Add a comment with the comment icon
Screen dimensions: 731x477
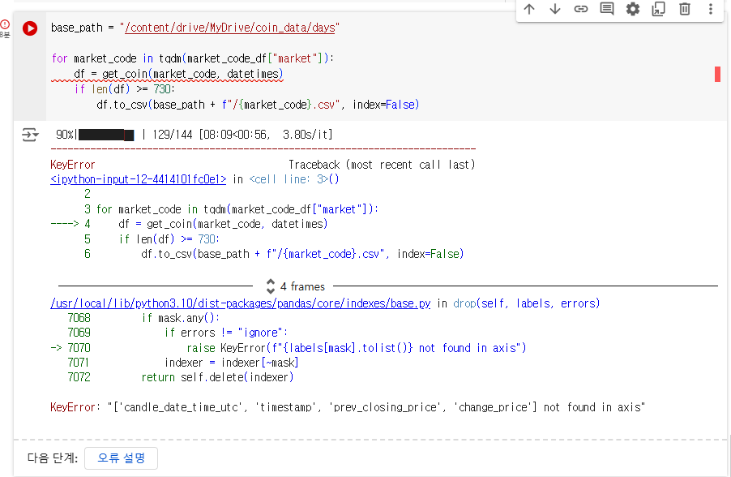606,9
